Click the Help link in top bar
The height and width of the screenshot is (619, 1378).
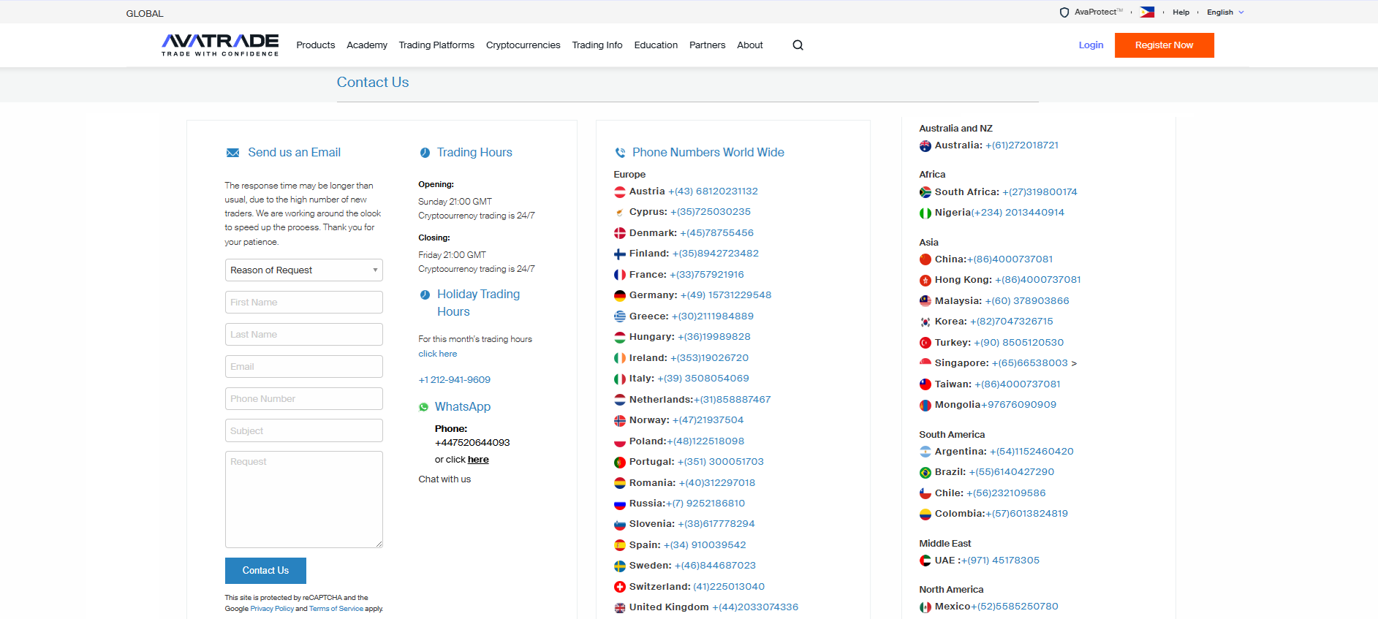pos(1181,12)
